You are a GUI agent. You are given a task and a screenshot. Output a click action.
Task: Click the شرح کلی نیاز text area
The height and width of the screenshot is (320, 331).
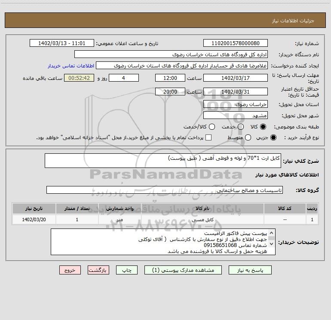click(163, 161)
